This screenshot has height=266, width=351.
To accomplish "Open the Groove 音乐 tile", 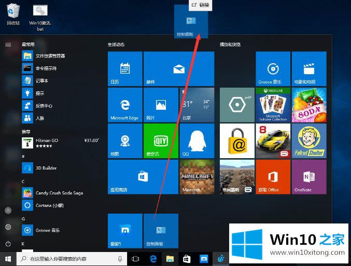I will 273,69.
